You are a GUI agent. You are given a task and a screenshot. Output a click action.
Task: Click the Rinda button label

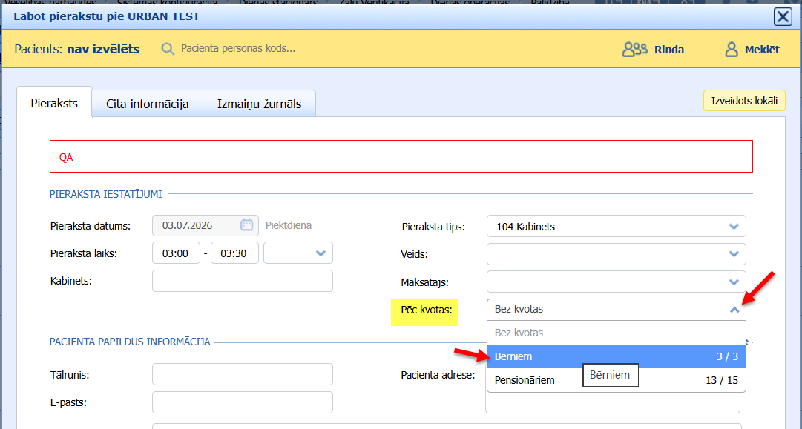(x=669, y=50)
